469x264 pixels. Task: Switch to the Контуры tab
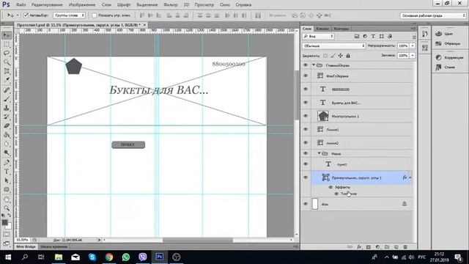click(x=341, y=29)
